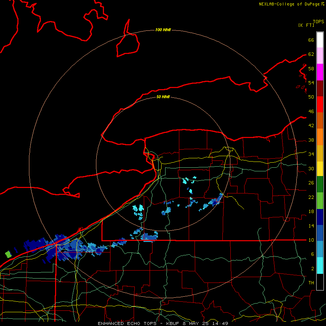This screenshot has width=326, height=326.
Task: Click the legend value '6'
Action: coord(313,254)
